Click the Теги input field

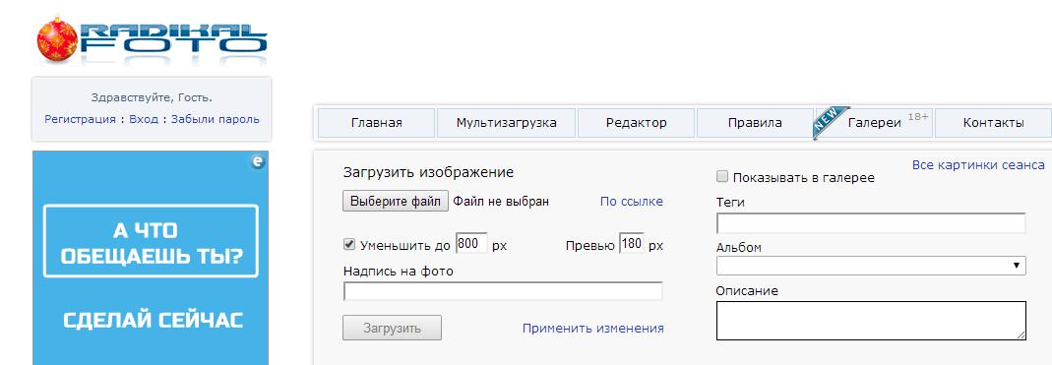click(x=871, y=223)
